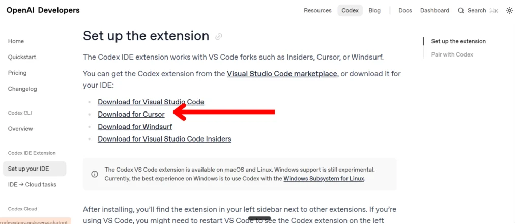This screenshot has height=224, width=521.
Task: Select the Codex tab in header
Action: tap(350, 10)
